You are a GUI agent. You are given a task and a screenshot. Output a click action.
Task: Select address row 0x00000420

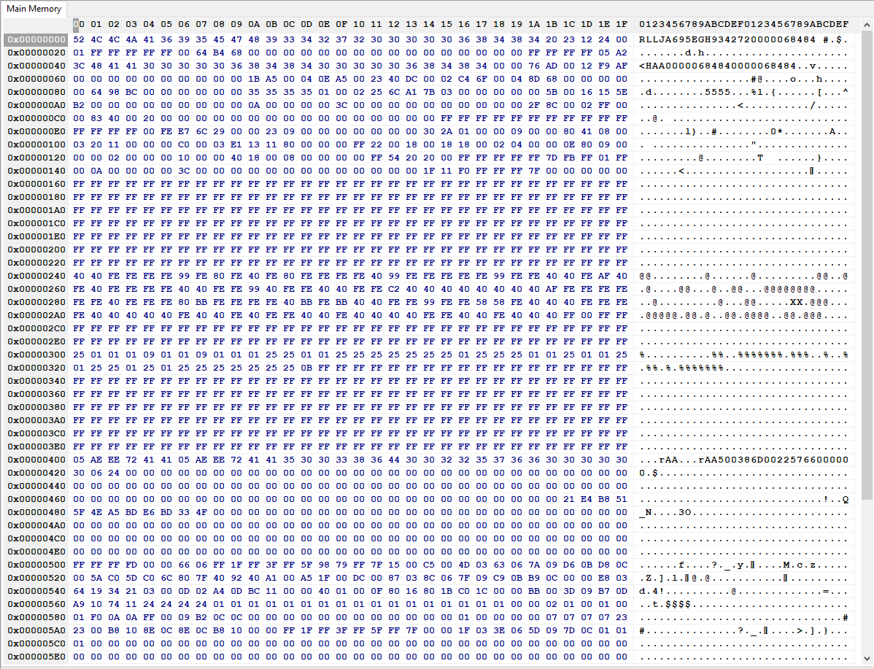coord(36,473)
